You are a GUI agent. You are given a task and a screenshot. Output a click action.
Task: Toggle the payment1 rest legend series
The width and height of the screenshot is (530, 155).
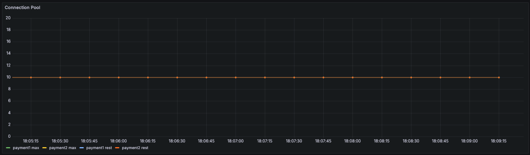pos(99,148)
